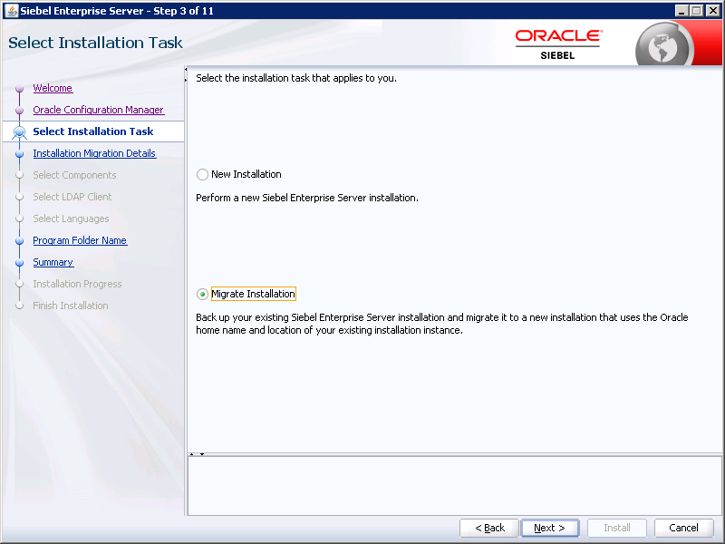Viewport: 725px width, 544px height.
Task: Select the Migrate Installation radio button
Action: coord(202,294)
